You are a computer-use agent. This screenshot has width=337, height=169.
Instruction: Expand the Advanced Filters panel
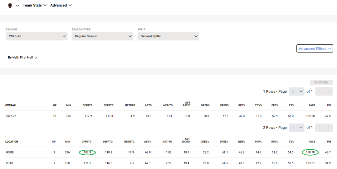click(315, 49)
